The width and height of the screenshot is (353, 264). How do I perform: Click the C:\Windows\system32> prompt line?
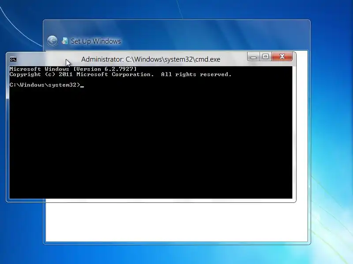point(47,85)
